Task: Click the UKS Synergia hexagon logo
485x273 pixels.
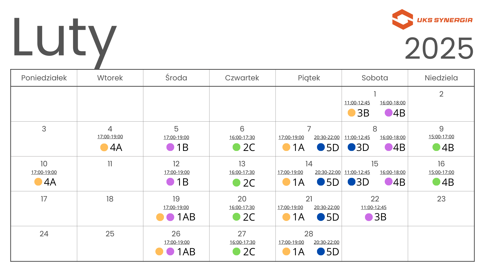Action: (x=402, y=19)
